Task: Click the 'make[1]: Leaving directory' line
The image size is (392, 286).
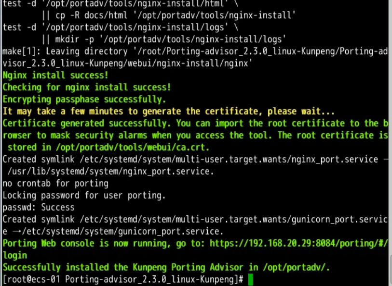Action: click(195, 51)
